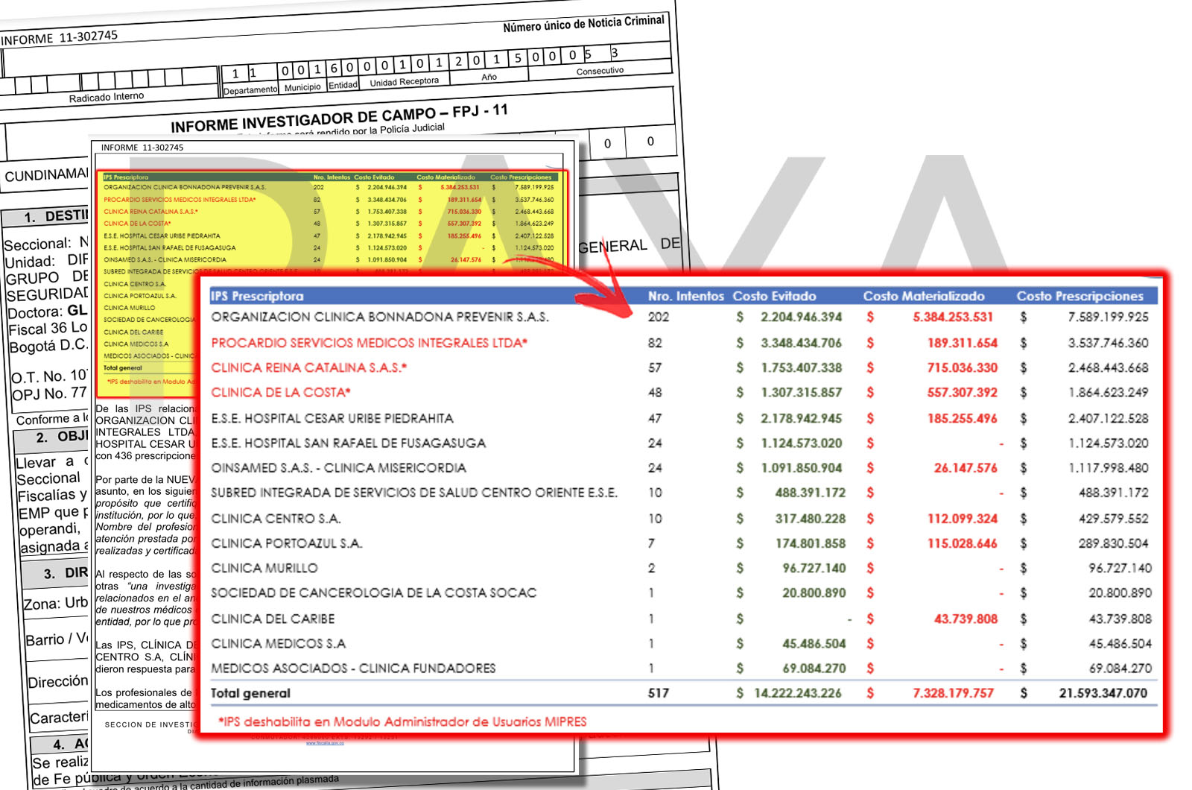Click red '5.384.253.531' in enlarged table
This screenshot has height=790, width=1192.
point(954,317)
